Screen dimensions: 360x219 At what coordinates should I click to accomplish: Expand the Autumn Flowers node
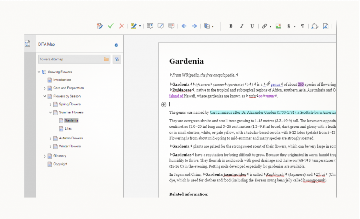[50, 138]
